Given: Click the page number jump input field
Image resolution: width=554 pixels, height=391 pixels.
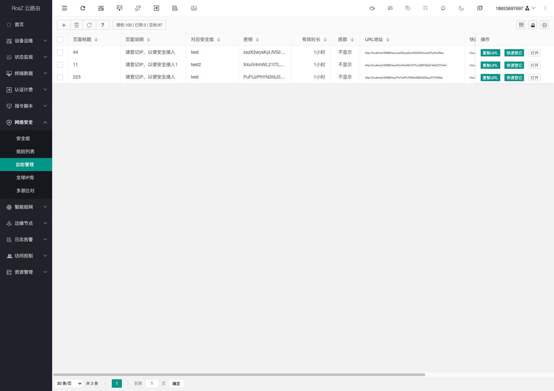Looking at the screenshot, I should point(152,384).
